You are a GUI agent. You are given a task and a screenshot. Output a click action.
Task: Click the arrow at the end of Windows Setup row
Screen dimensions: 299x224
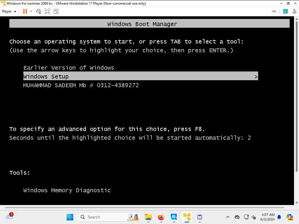coord(256,77)
